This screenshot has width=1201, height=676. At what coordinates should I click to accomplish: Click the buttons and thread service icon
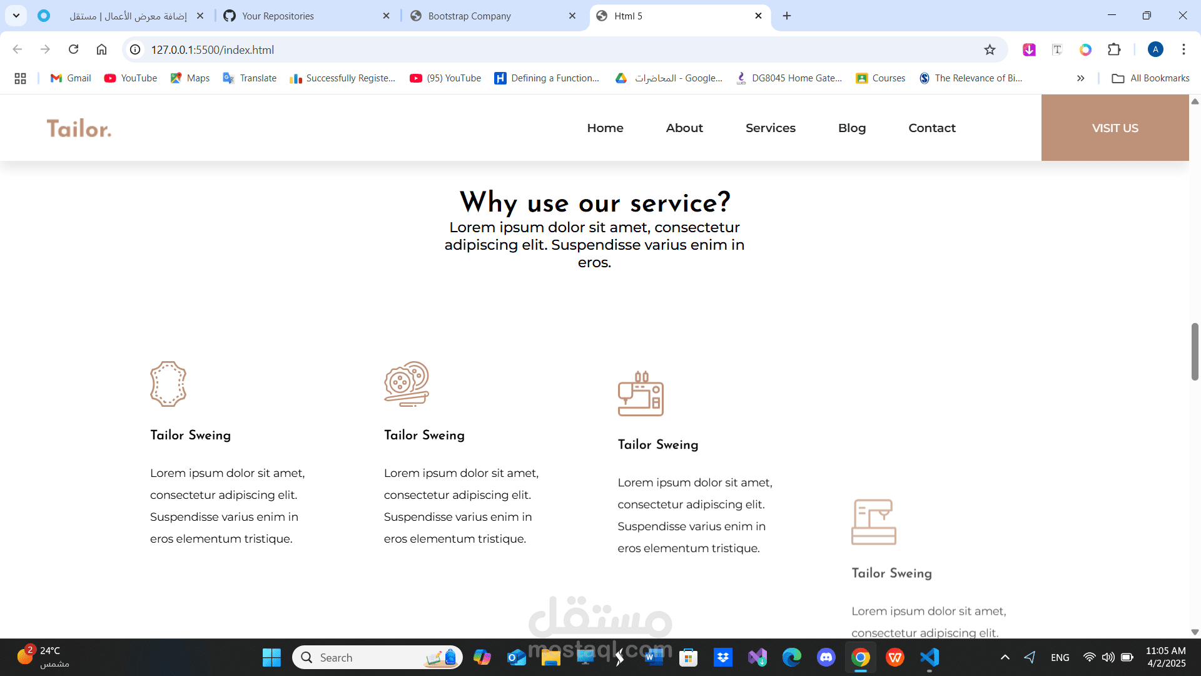coord(407,384)
